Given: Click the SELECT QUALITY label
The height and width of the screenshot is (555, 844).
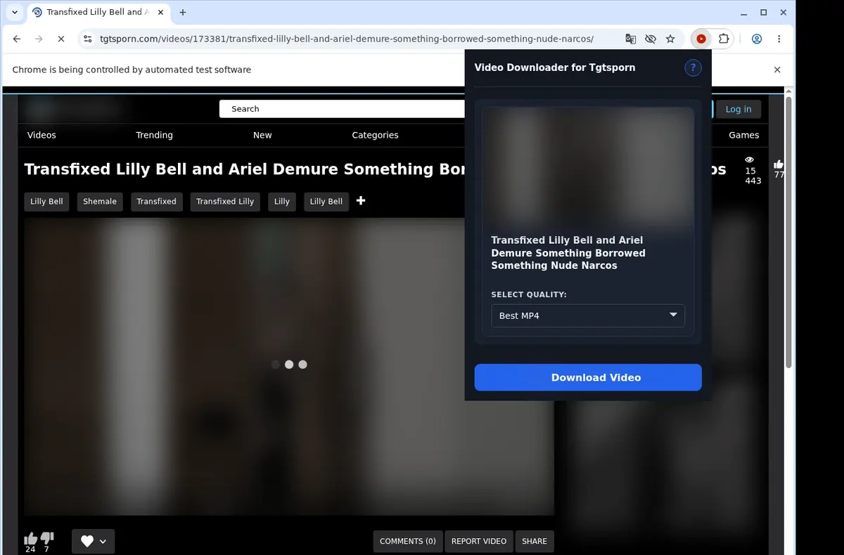Looking at the screenshot, I should click(x=529, y=294).
